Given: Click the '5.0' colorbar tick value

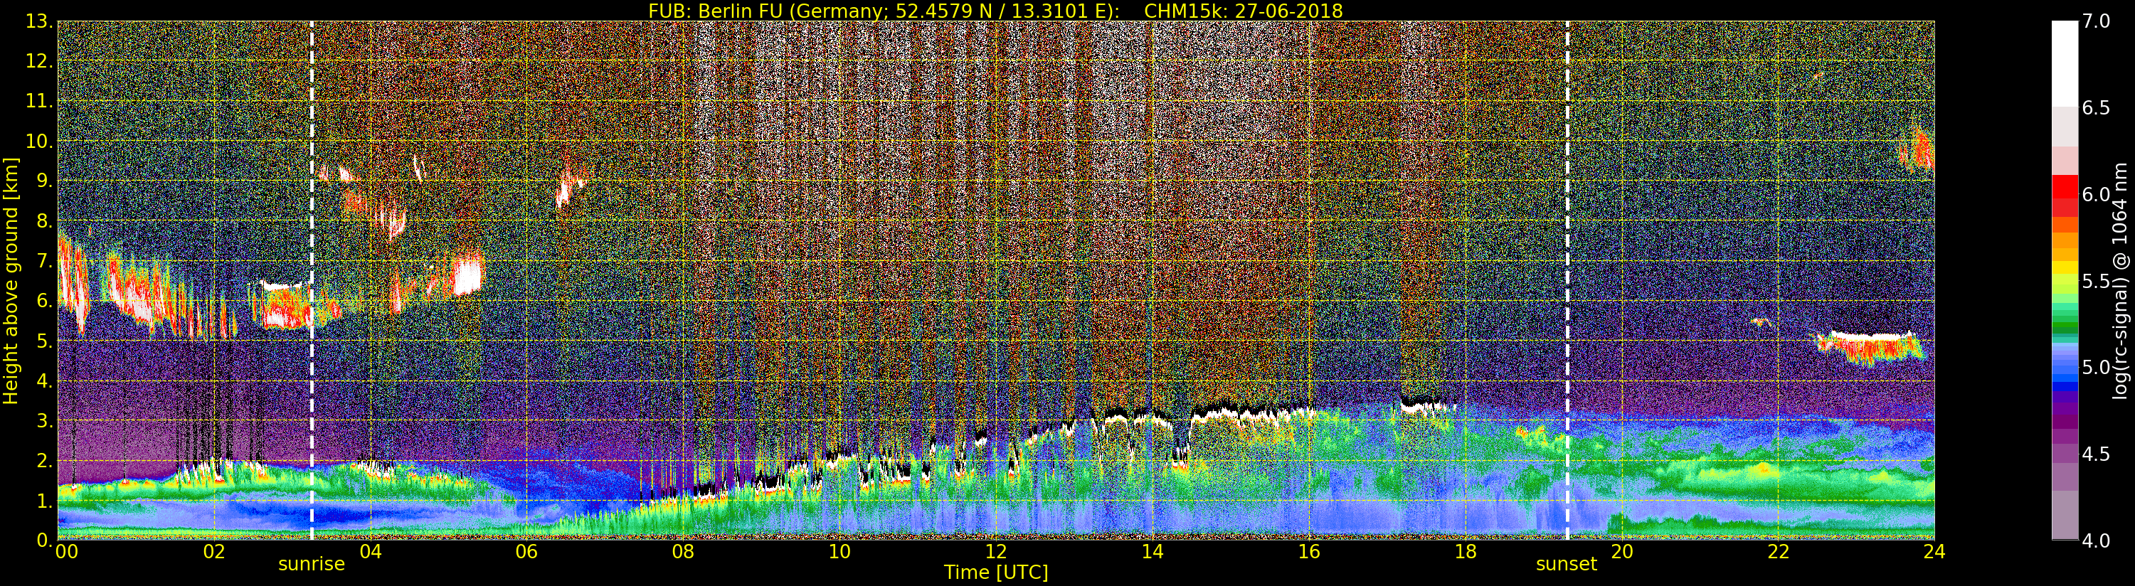Looking at the screenshot, I should [2096, 367].
